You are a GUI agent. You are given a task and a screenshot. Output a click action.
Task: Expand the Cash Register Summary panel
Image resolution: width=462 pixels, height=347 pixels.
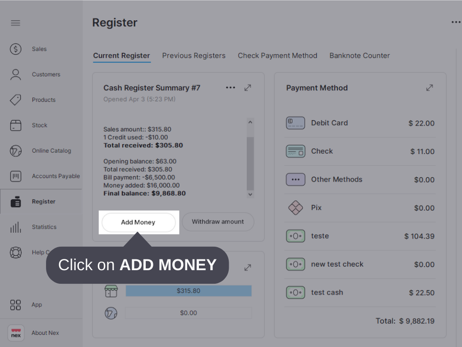click(248, 88)
